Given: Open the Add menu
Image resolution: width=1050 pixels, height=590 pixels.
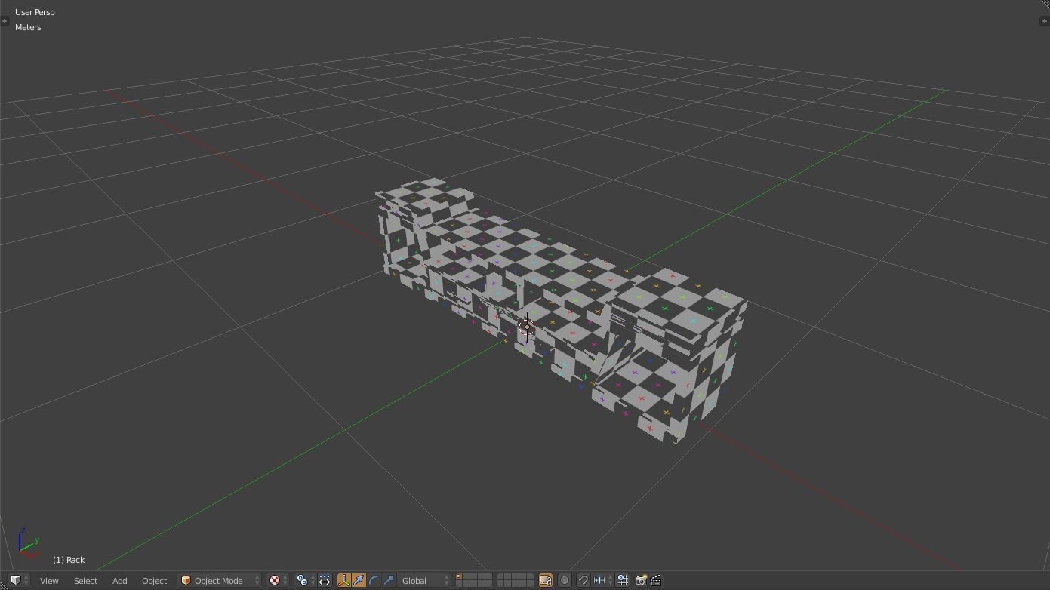Looking at the screenshot, I should click(x=119, y=581).
